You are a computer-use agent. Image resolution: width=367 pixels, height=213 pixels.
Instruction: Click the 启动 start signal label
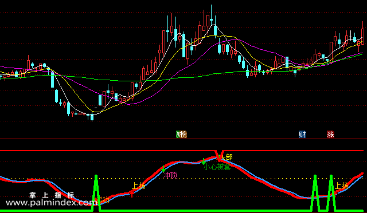click(x=103, y=200)
